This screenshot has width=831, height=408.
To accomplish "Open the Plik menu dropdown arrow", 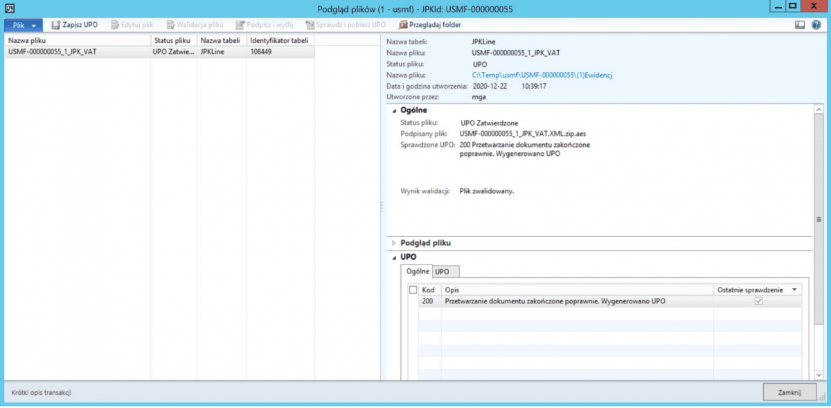I will point(33,24).
